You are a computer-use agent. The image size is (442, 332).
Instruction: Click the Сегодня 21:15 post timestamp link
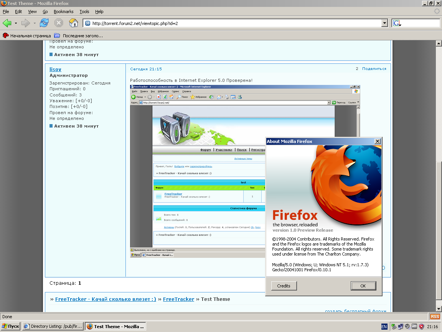point(146,69)
